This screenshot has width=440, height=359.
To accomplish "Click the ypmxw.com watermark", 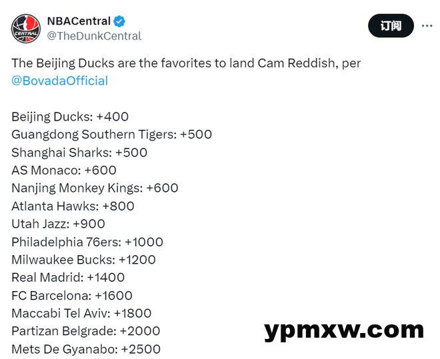I will coord(343,330).
